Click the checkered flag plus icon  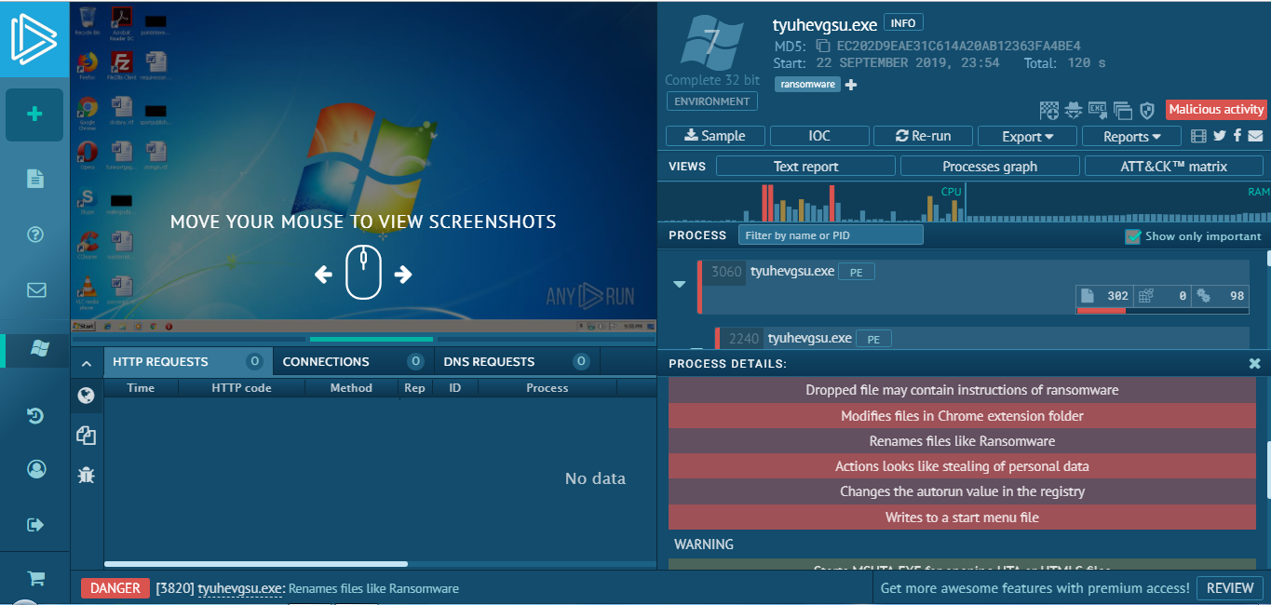1049,111
